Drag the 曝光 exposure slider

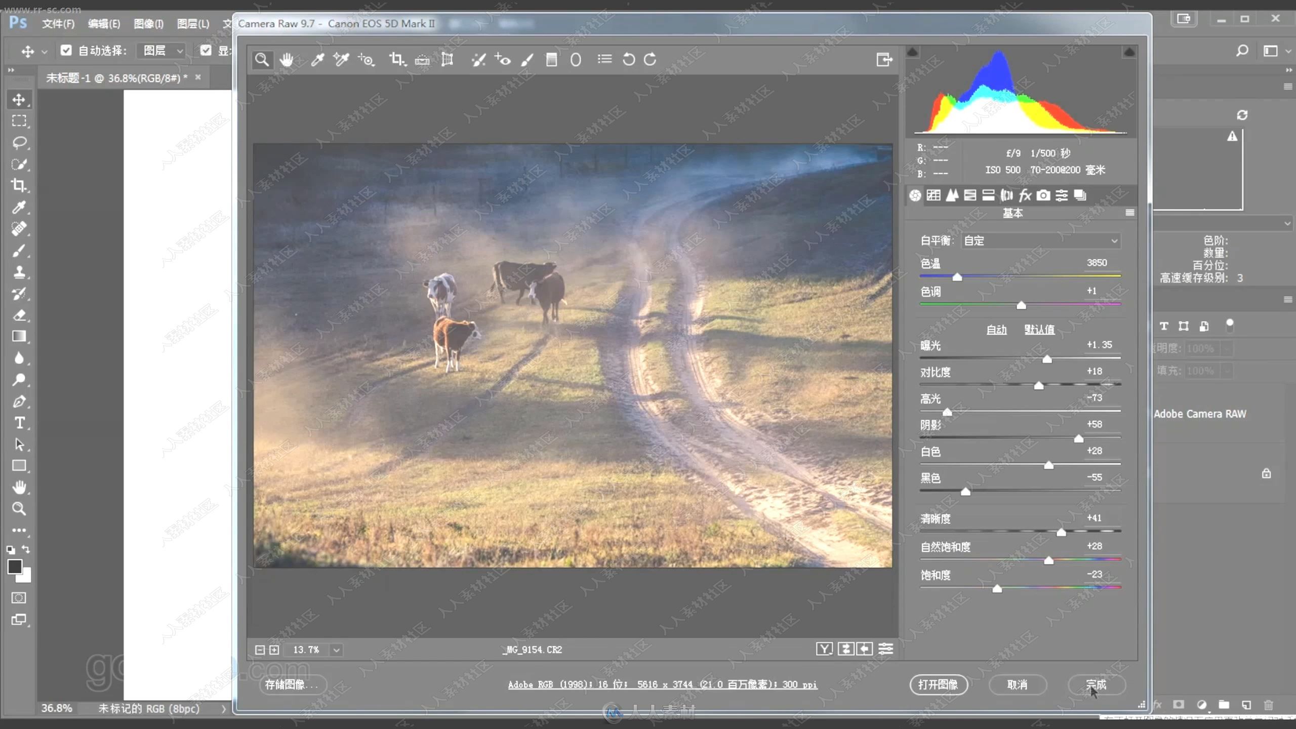point(1047,358)
